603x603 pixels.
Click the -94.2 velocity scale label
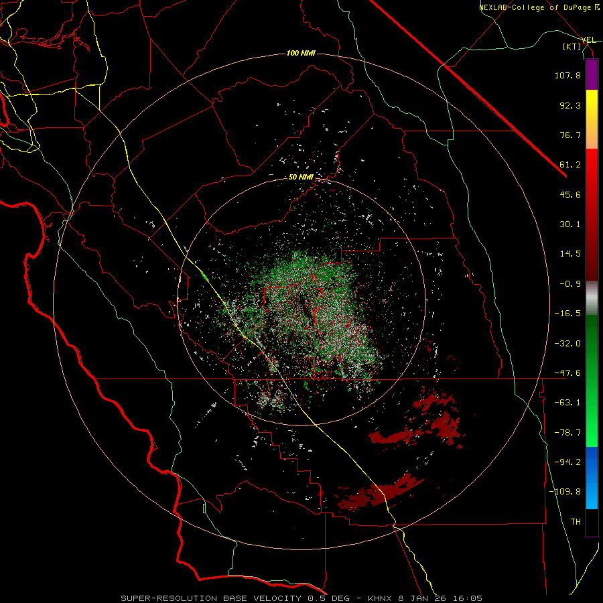[x=567, y=462]
